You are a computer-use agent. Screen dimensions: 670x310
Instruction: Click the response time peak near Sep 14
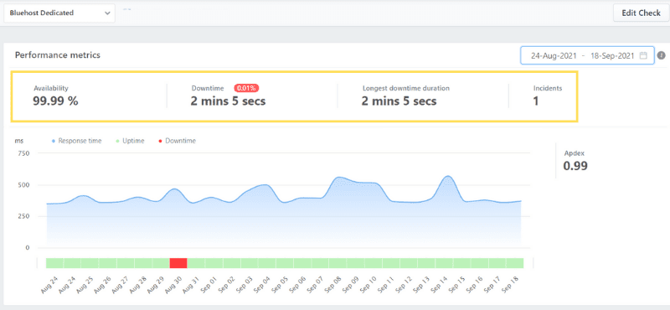tap(448, 176)
